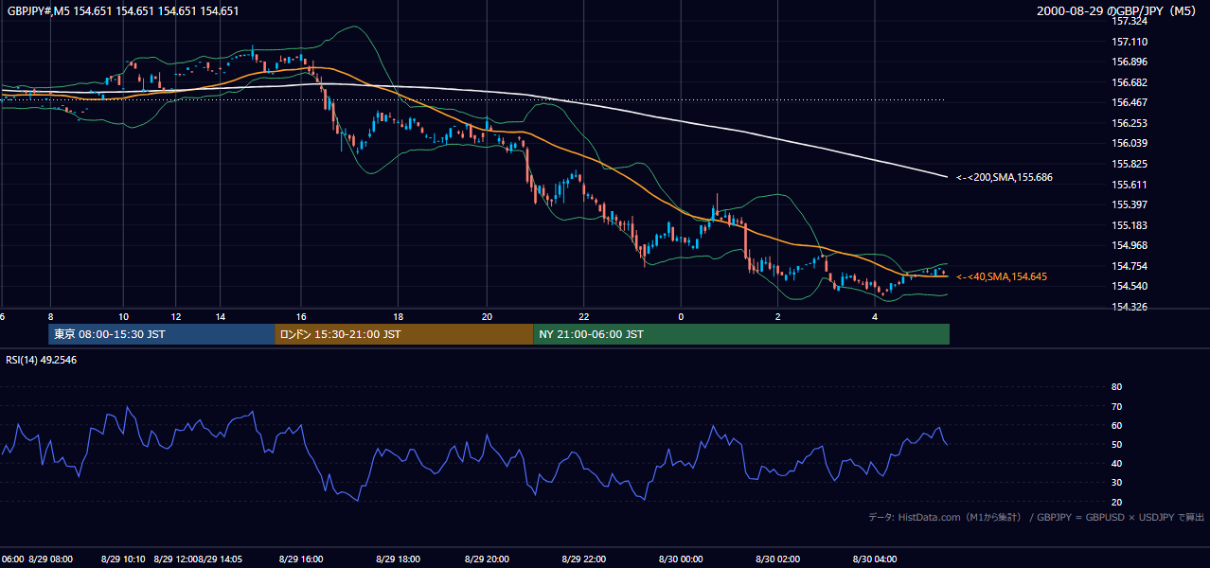Viewport: 1210px width, 568px height.
Task: Click RSI axis level 70
Action: [1116, 406]
